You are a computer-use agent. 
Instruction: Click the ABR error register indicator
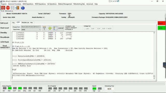click(x=75, y=88)
